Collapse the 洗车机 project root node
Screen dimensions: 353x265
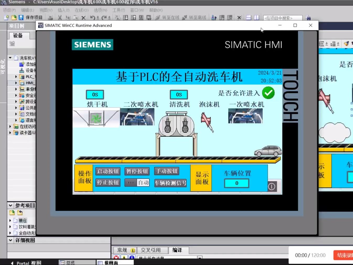tap(10, 58)
